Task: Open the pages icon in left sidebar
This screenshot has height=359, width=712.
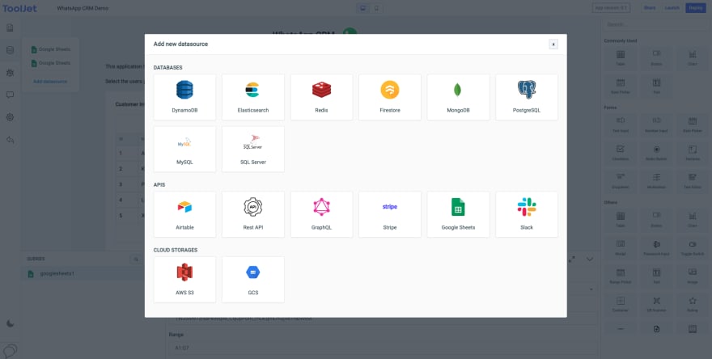Action: point(10,28)
